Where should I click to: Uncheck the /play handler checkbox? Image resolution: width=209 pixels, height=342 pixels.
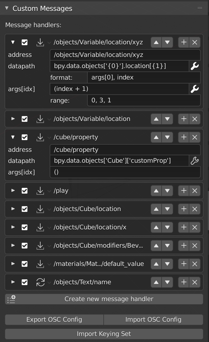(25, 191)
